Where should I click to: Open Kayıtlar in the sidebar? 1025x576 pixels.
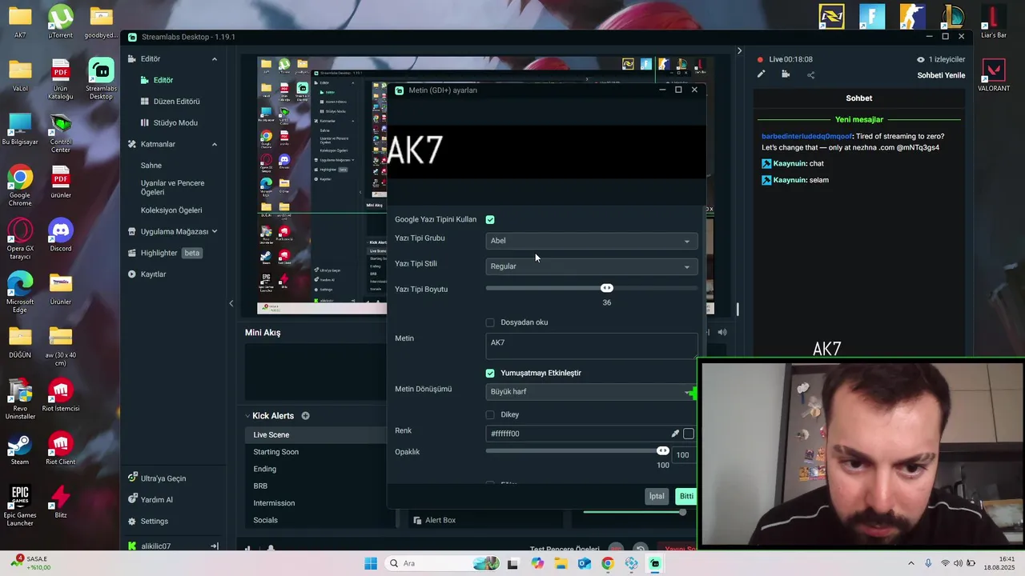click(x=153, y=274)
